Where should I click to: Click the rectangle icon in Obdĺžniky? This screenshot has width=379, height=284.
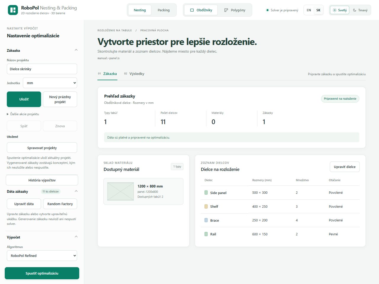click(192, 10)
